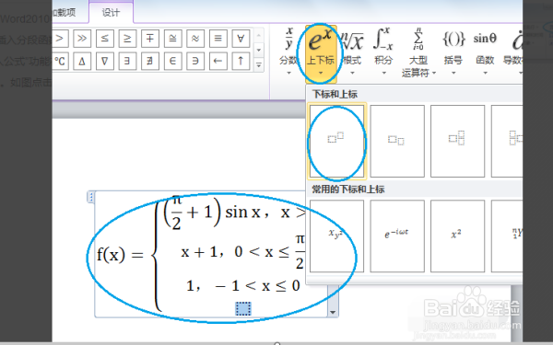Choose the left subscript-superscript template in 下标和上标

tap(507, 141)
